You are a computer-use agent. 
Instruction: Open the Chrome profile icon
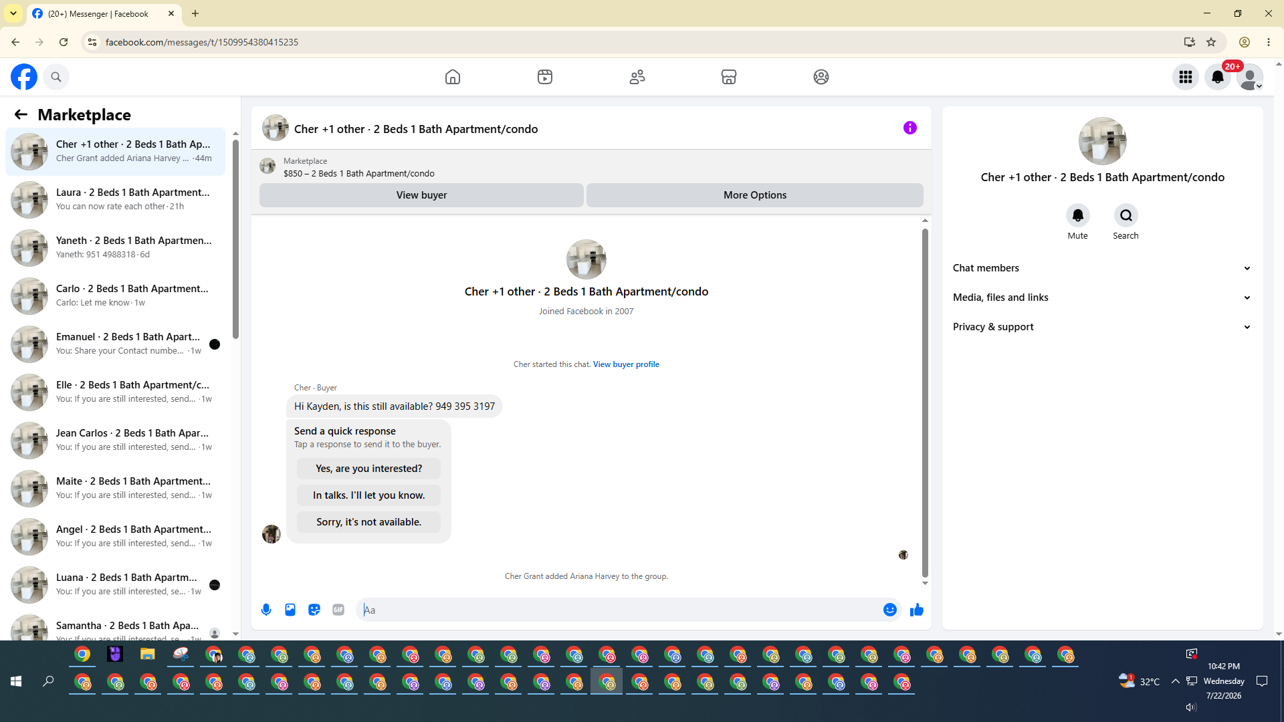[x=1245, y=42]
